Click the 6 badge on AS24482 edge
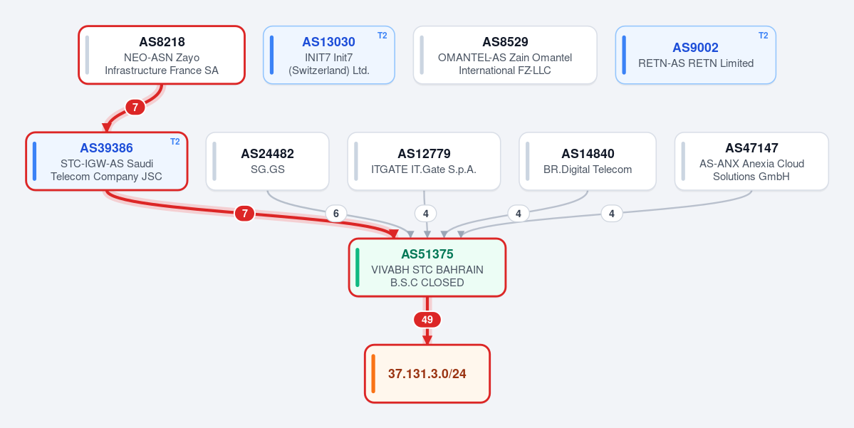Screen dimensions: 854x428 336,214
